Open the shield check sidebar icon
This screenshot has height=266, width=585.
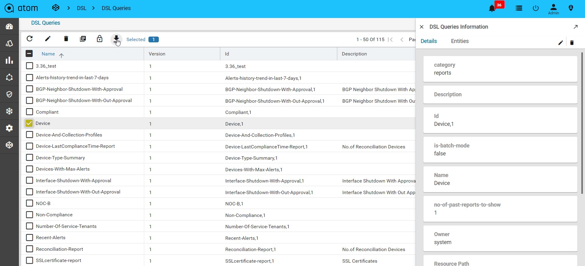(9, 94)
